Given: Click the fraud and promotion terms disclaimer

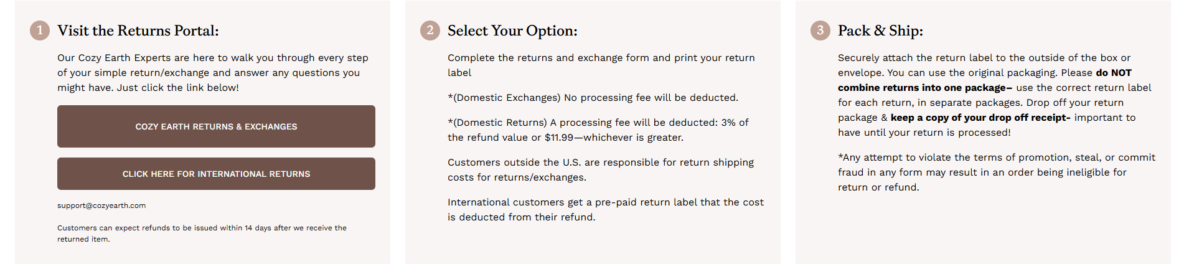Looking at the screenshot, I should click(x=996, y=172).
